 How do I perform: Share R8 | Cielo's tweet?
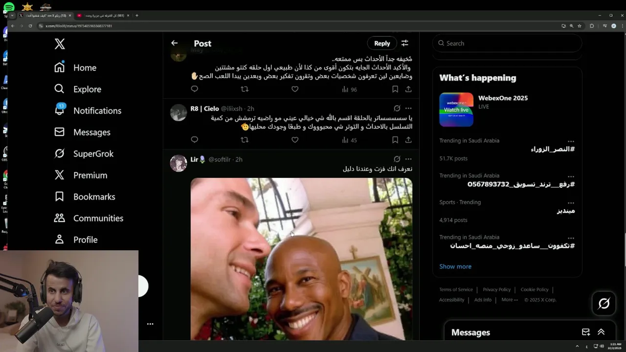[408, 140]
